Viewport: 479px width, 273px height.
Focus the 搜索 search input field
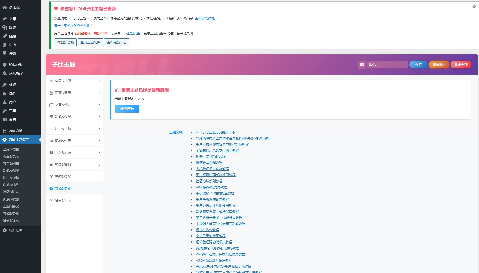point(387,65)
